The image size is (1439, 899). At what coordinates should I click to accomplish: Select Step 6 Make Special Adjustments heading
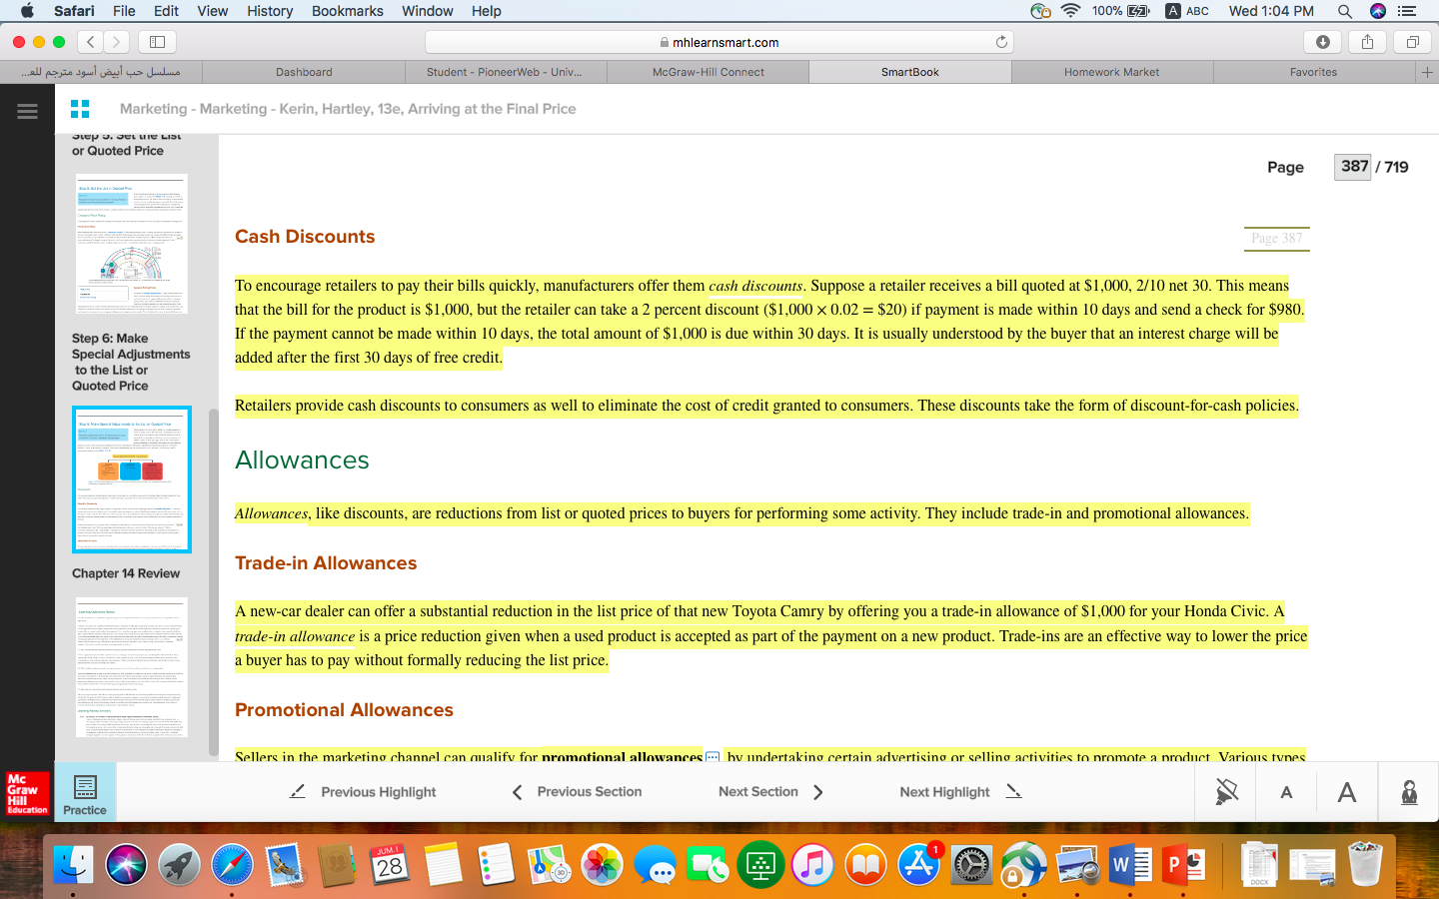click(x=131, y=362)
